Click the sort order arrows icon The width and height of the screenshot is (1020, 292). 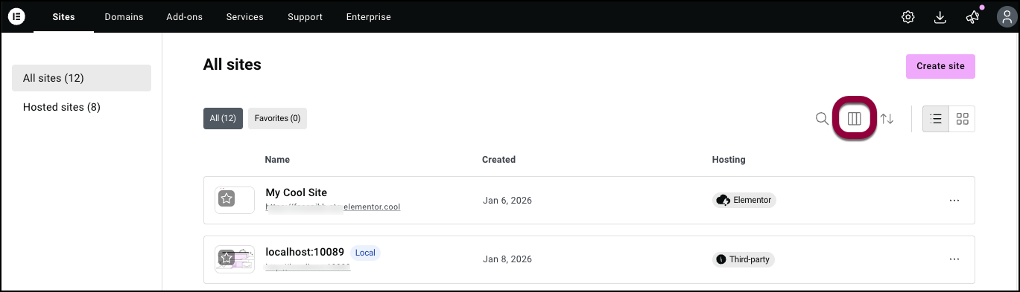(x=887, y=118)
